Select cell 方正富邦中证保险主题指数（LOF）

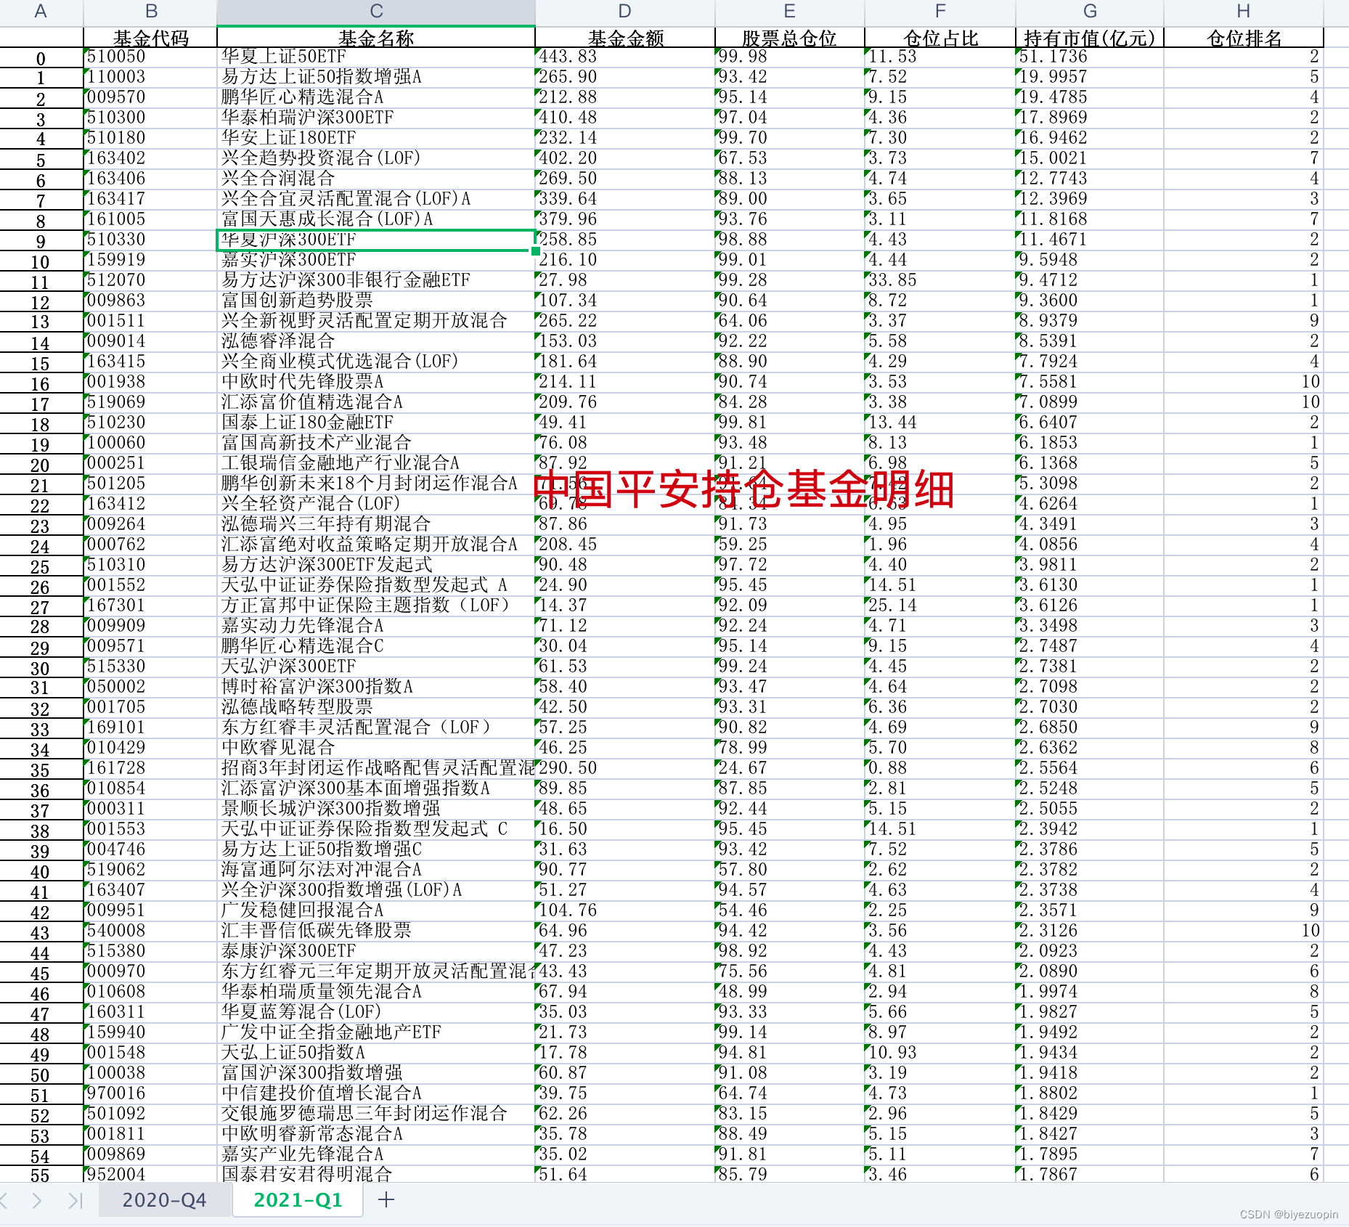tap(376, 606)
